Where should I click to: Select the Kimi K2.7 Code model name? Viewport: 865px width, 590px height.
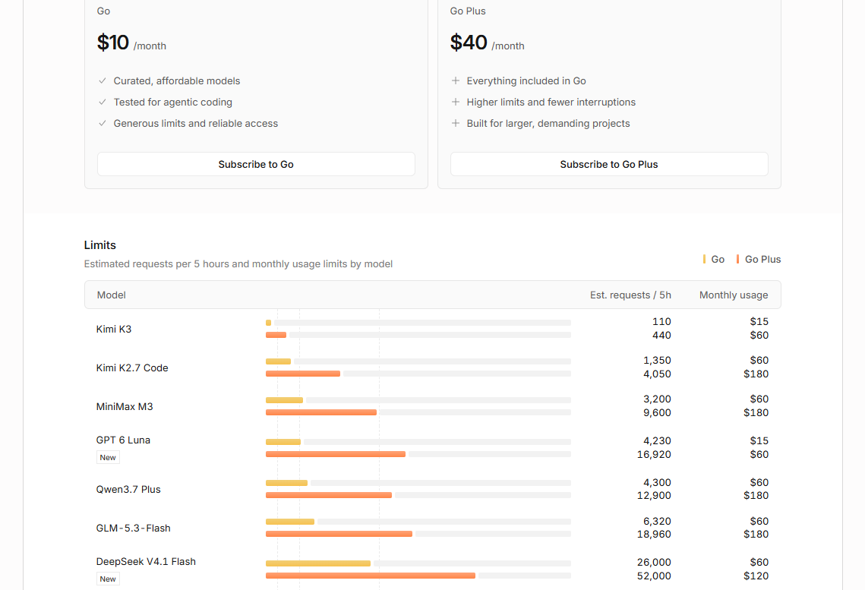pyautogui.click(x=132, y=368)
